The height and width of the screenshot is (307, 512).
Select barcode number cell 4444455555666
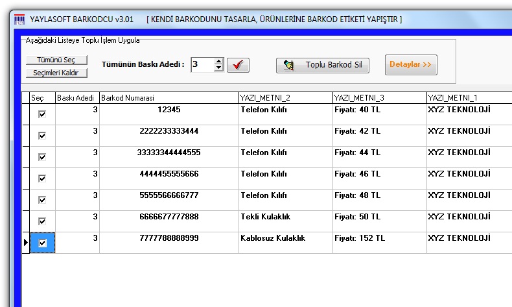coord(169,178)
